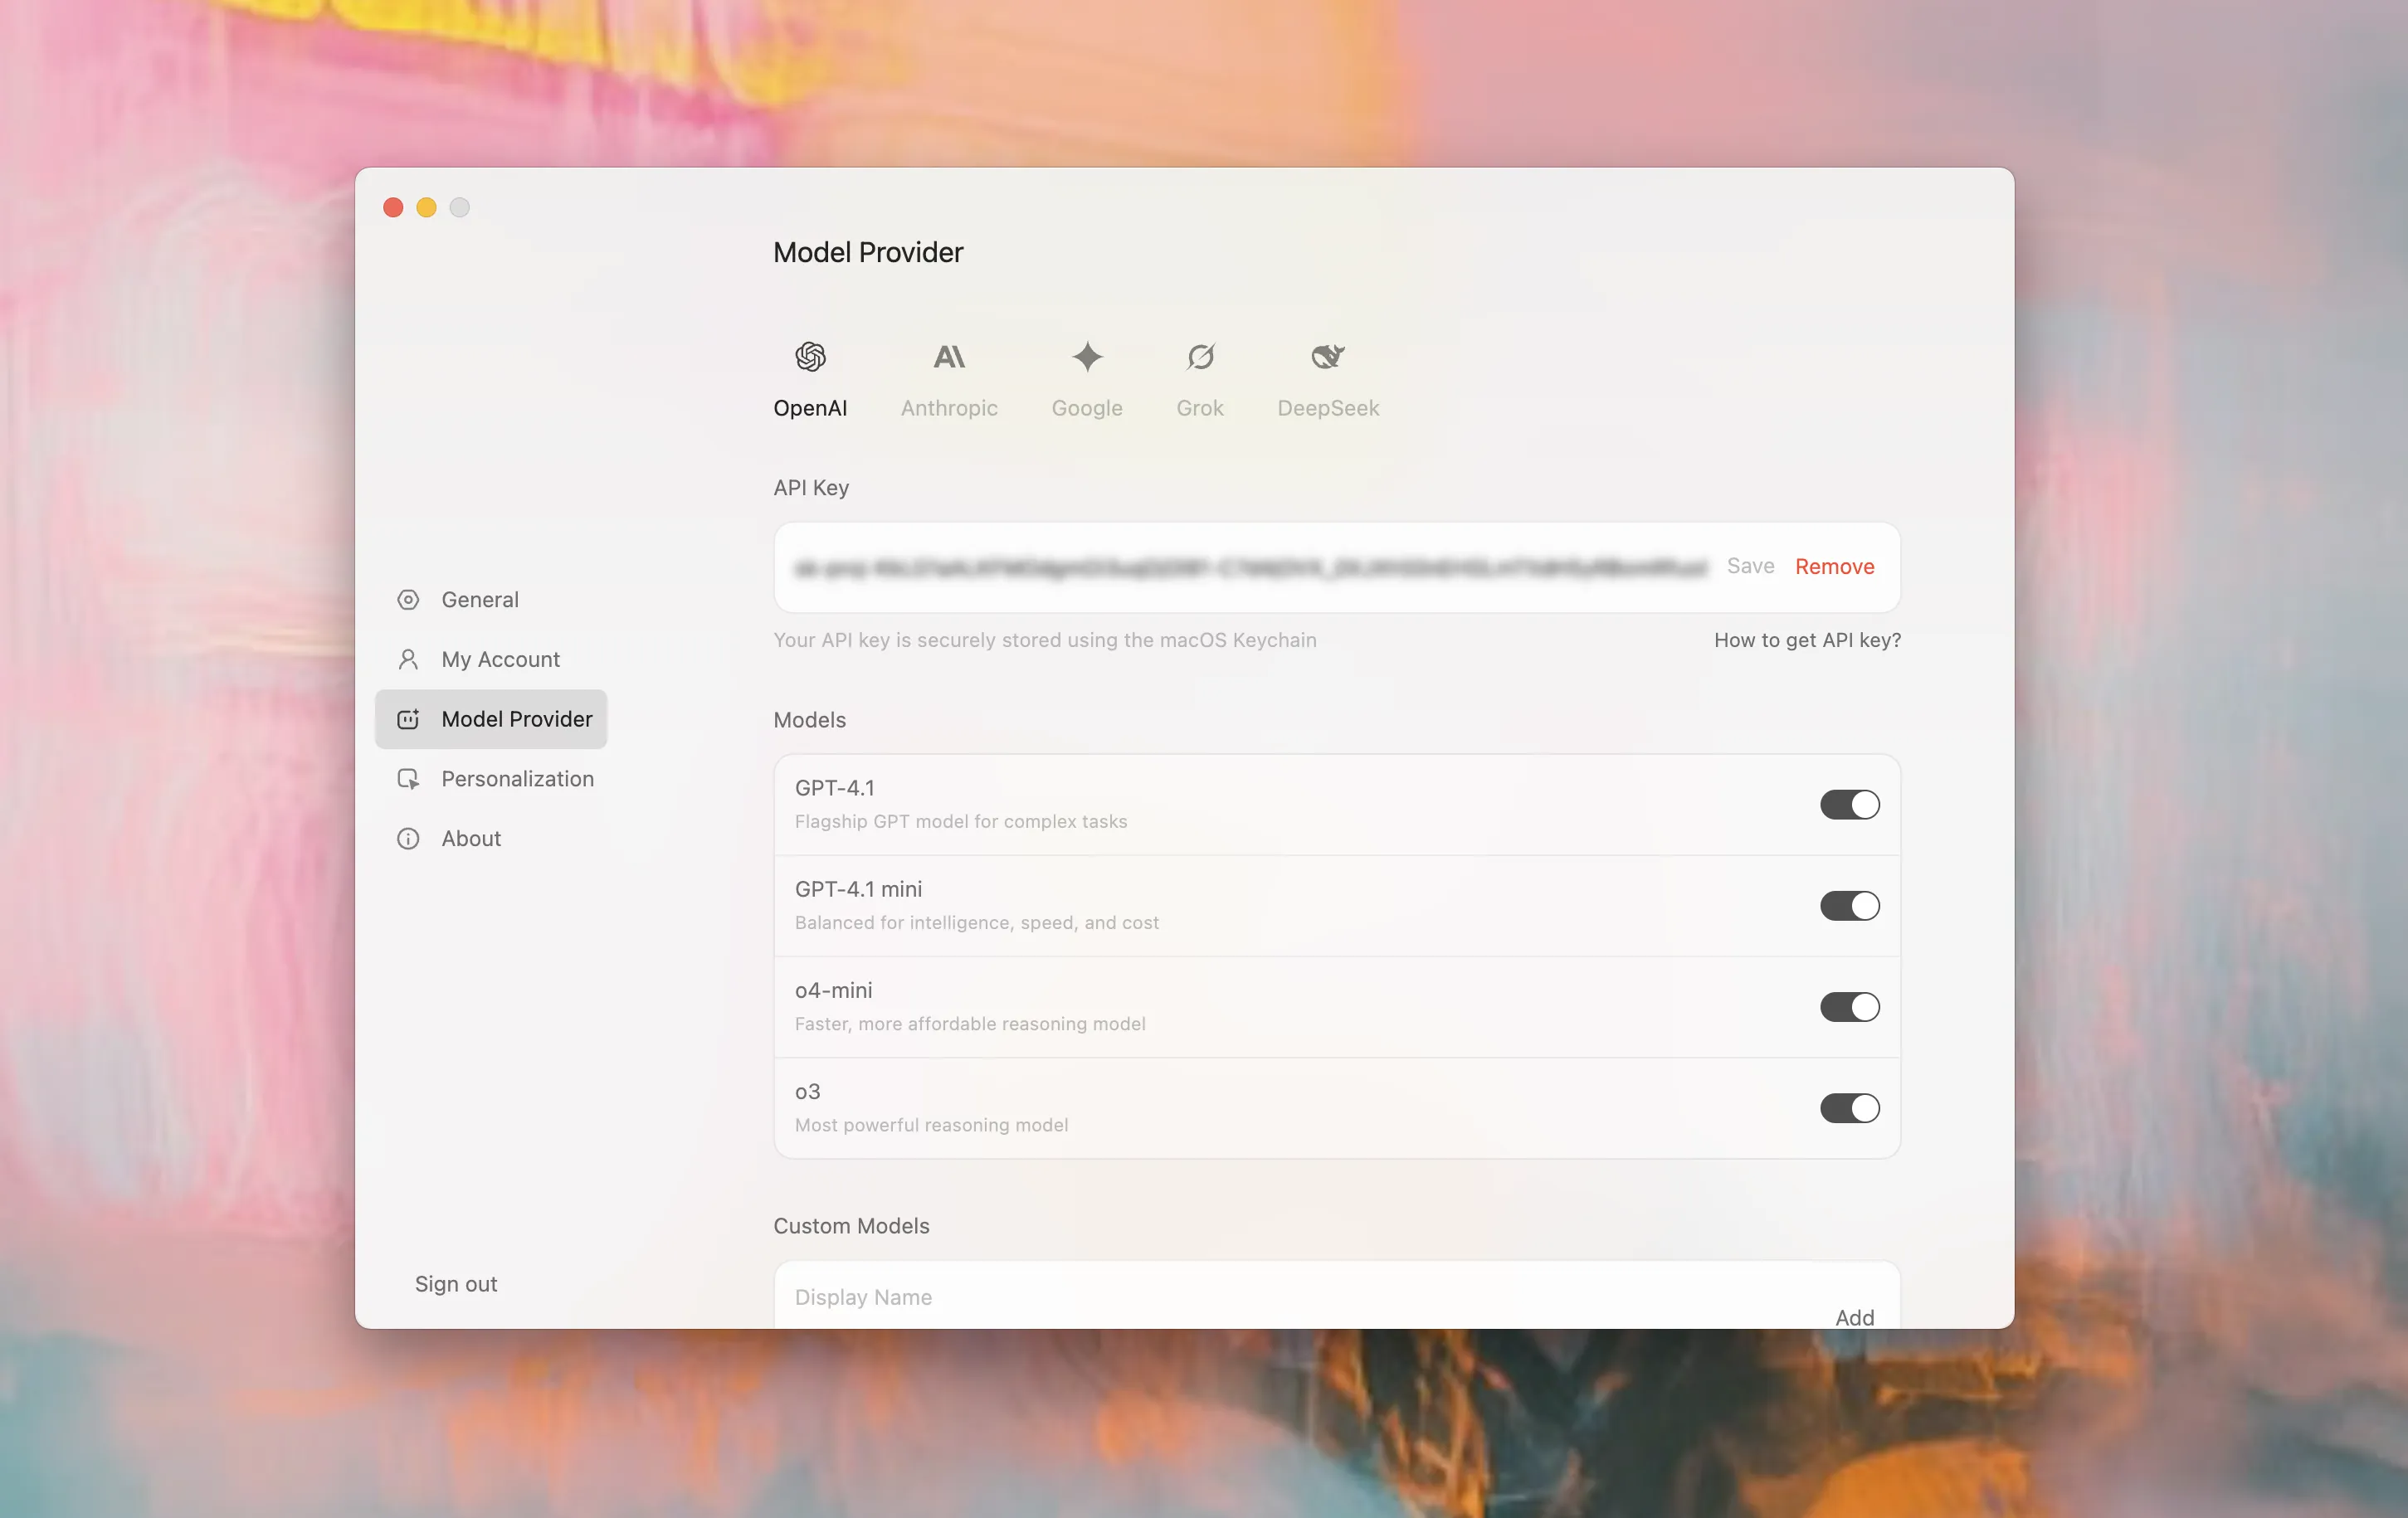Screen dimensions: 2408x1518
Task: Click the Personalization chat bubble icon
Action: pos(408,779)
